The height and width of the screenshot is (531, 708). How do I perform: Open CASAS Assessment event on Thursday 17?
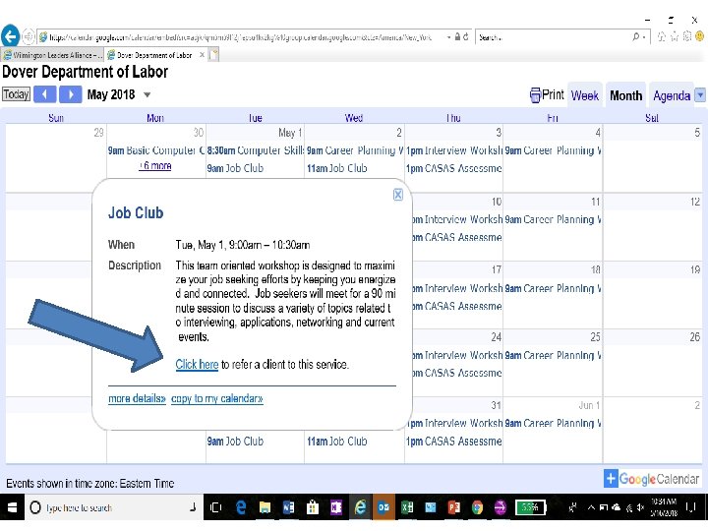coord(457,306)
